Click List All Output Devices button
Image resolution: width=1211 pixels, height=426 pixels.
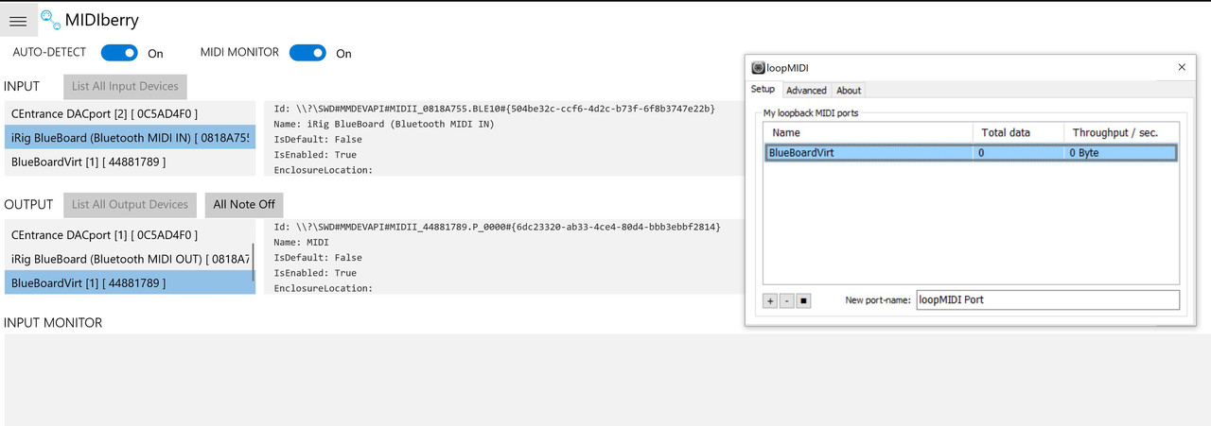point(132,204)
